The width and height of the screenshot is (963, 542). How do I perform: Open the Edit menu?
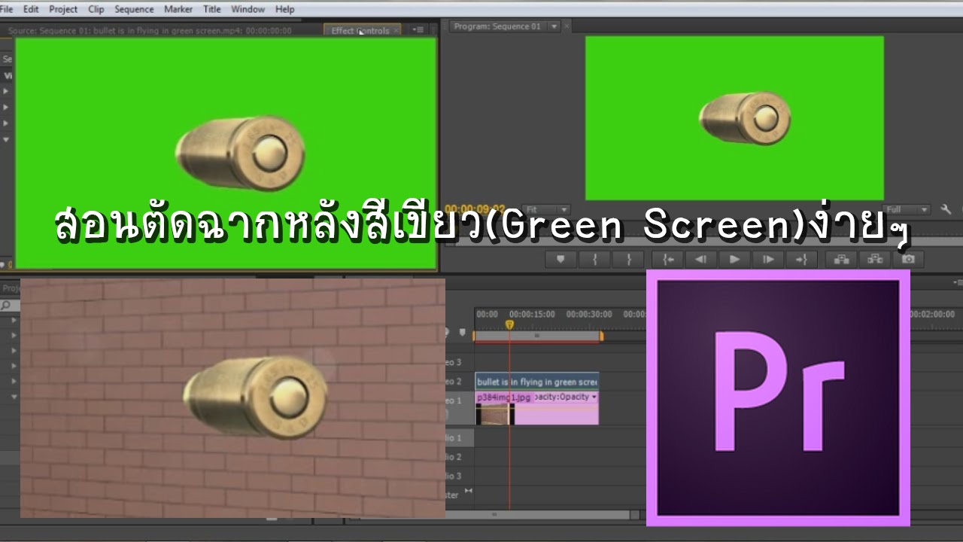click(x=31, y=9)
